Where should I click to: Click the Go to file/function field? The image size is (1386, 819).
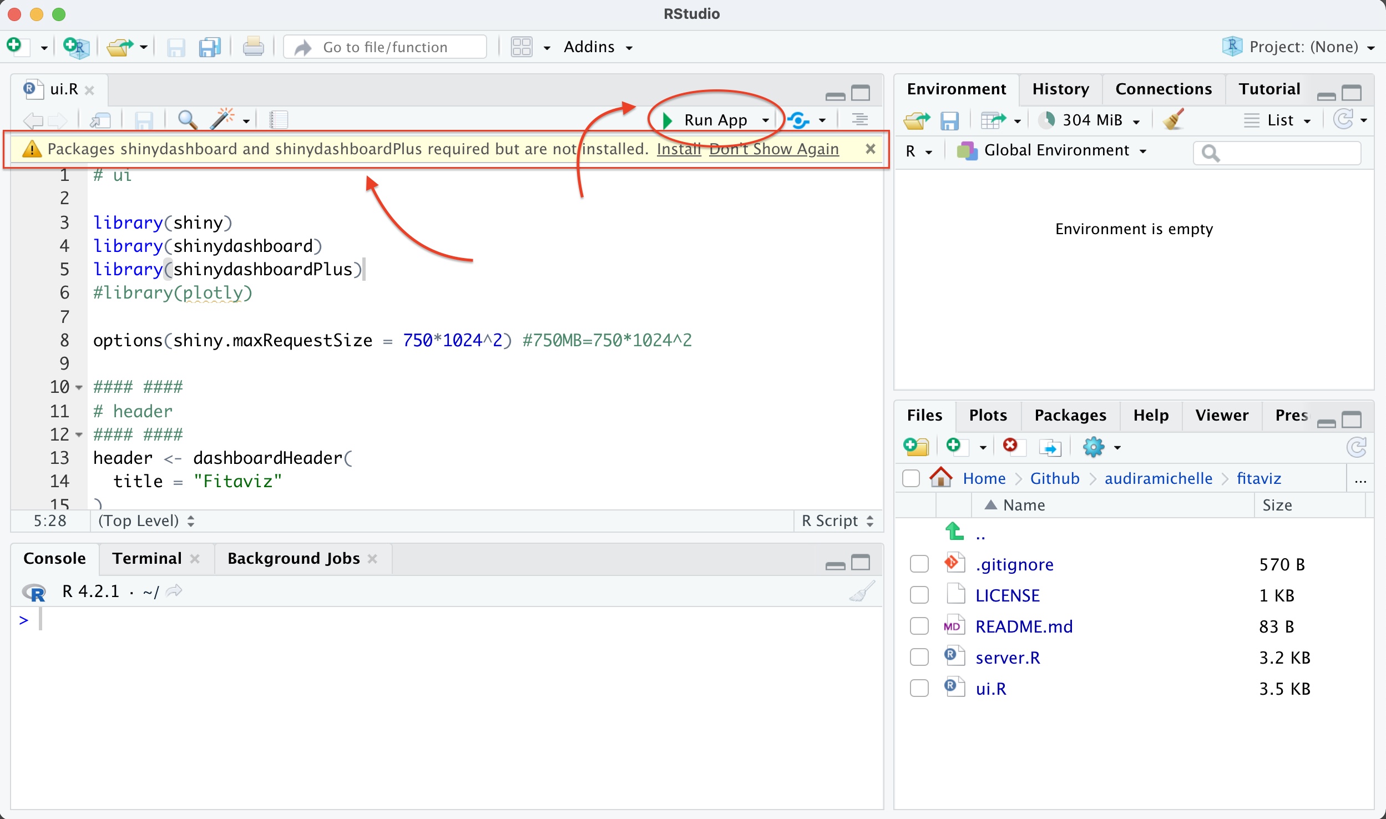coord(385,47)
